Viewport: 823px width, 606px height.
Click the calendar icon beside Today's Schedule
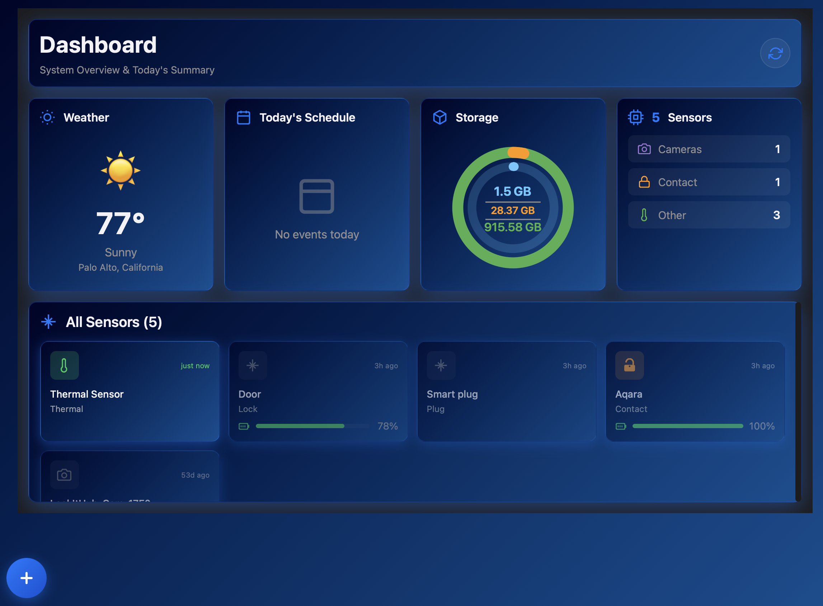[x=244, y=117]
